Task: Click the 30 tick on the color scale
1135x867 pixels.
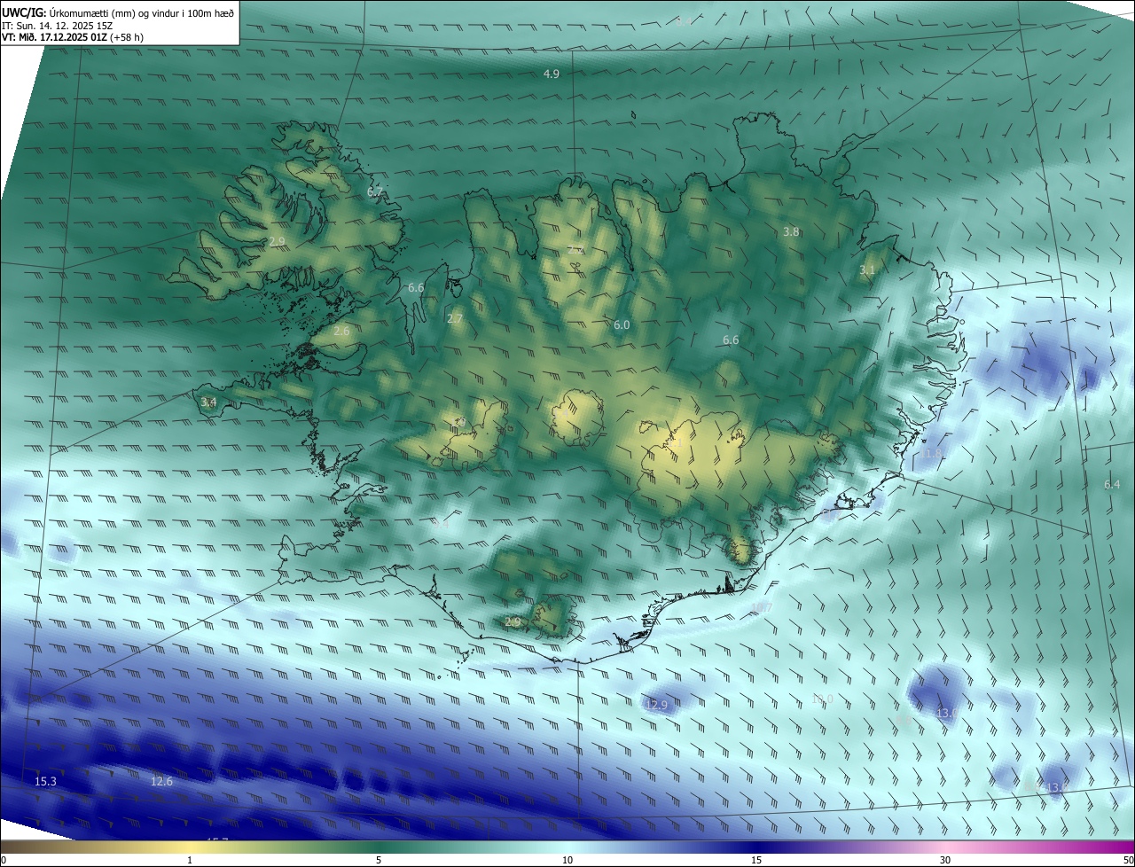Action: [945, 860]
